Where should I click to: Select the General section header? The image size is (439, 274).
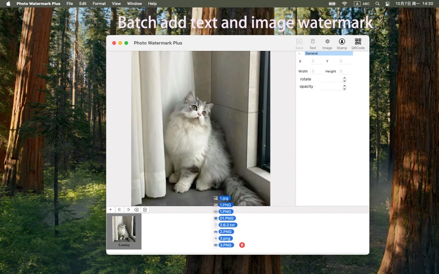tap(329, 53)
